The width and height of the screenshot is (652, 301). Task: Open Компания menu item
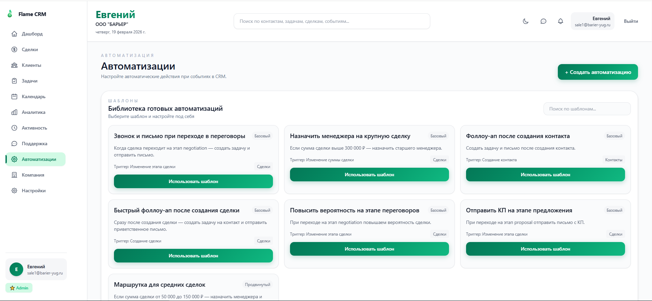pyautogui.click(x=35, y=175)
